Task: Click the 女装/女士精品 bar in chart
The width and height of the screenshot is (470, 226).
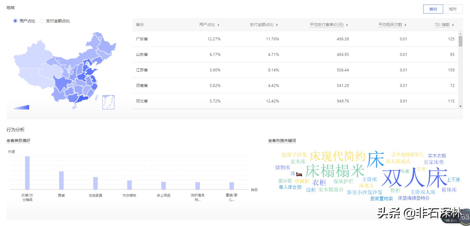Action: click(27, 173)
